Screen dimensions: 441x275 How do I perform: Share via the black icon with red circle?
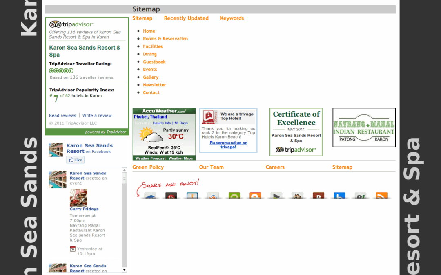(x=171, y=196)
